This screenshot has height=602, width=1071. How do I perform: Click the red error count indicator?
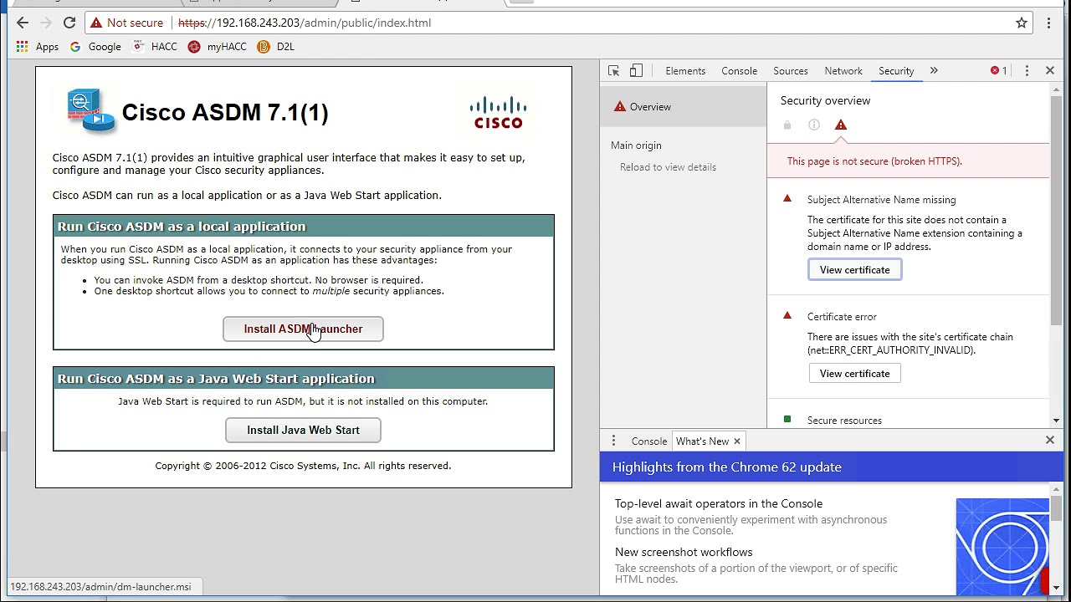click(999, 71)
